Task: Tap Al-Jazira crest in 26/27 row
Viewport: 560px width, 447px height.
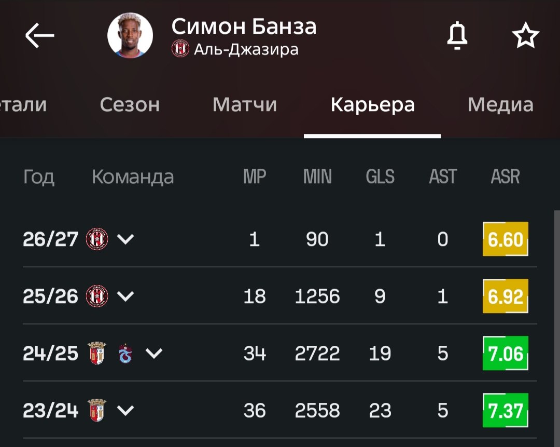Action: pyautogui.click(x=97, y=239)
